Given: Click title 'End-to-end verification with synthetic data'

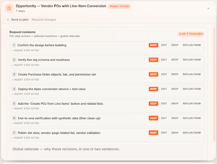Looking at the screenshot, I should click(x=59, y=118).
